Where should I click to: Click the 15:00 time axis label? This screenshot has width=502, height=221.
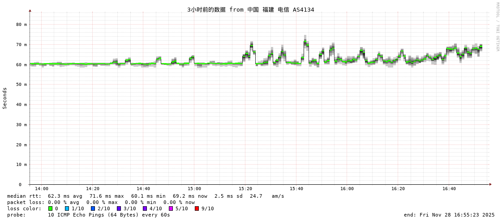coord(194,189)
